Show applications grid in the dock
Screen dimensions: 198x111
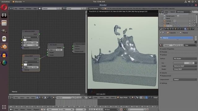tap(4, 107)
